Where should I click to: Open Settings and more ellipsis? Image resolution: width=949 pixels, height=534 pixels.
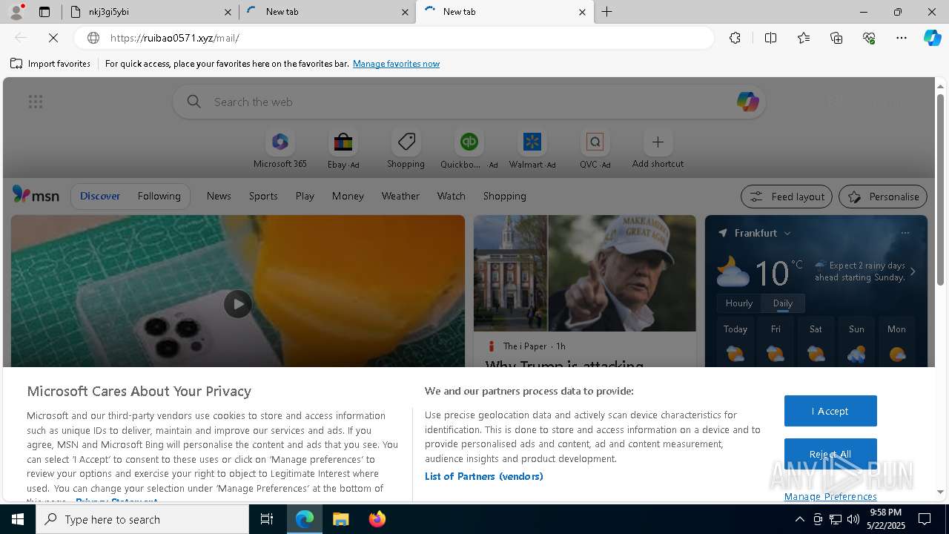tap(902, 38)
